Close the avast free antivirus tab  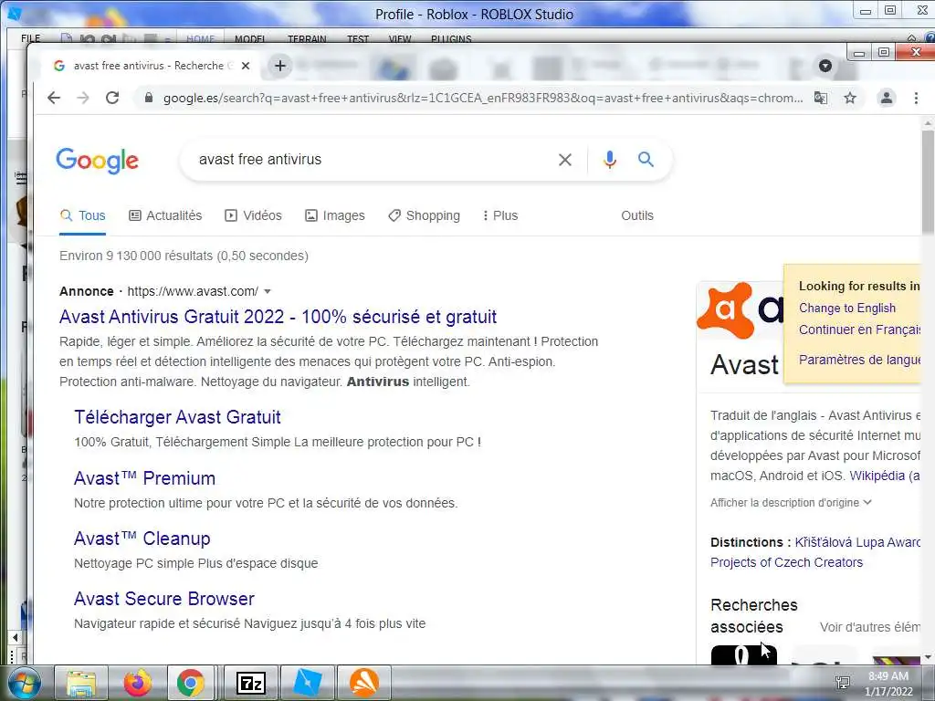(x=245, y=66)
